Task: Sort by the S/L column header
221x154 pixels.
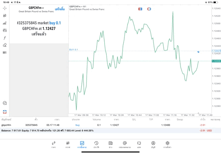Action: tap(134, 120)
